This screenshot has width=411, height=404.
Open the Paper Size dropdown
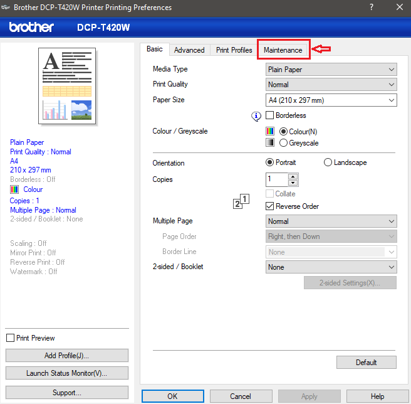coord(331,100)
